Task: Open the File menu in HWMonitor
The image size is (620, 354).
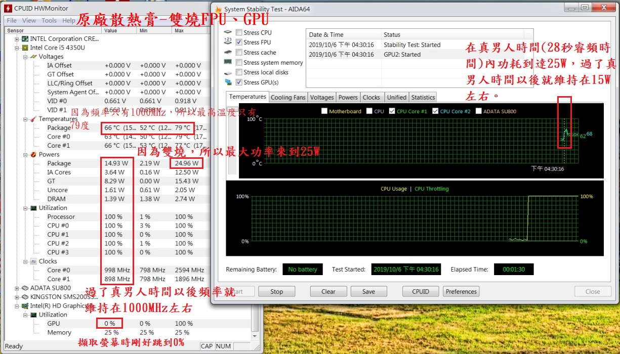Action: [x=12, y=21]
